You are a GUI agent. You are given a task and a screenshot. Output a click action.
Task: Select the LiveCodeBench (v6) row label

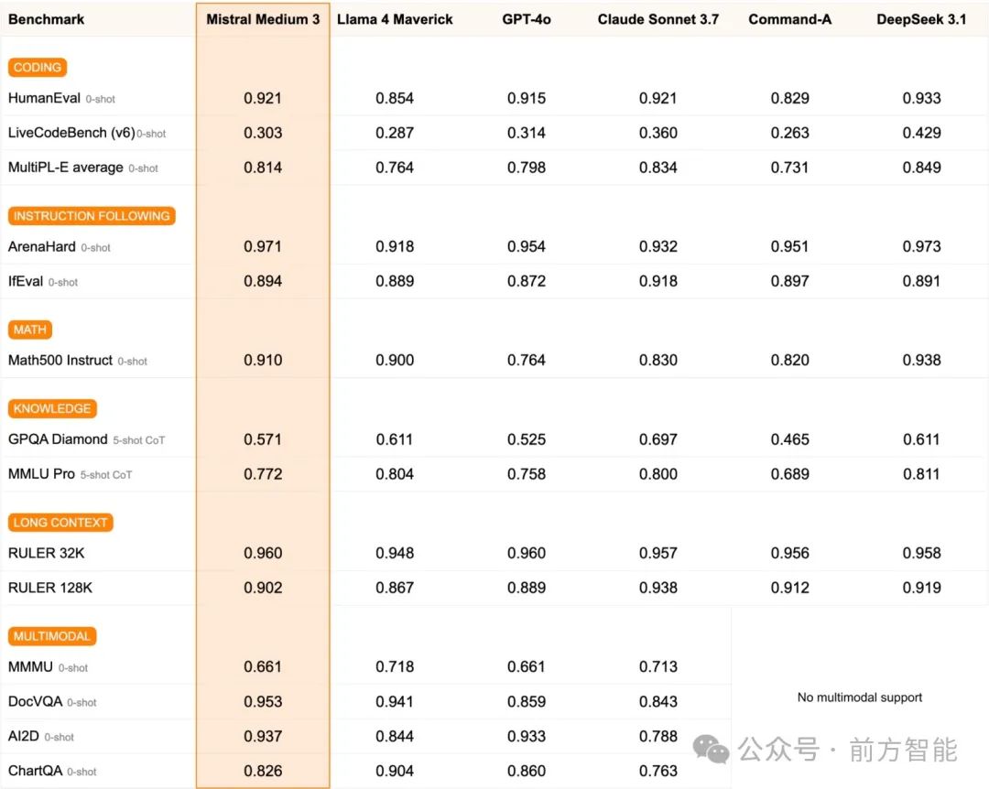click(x=71, y=133)
